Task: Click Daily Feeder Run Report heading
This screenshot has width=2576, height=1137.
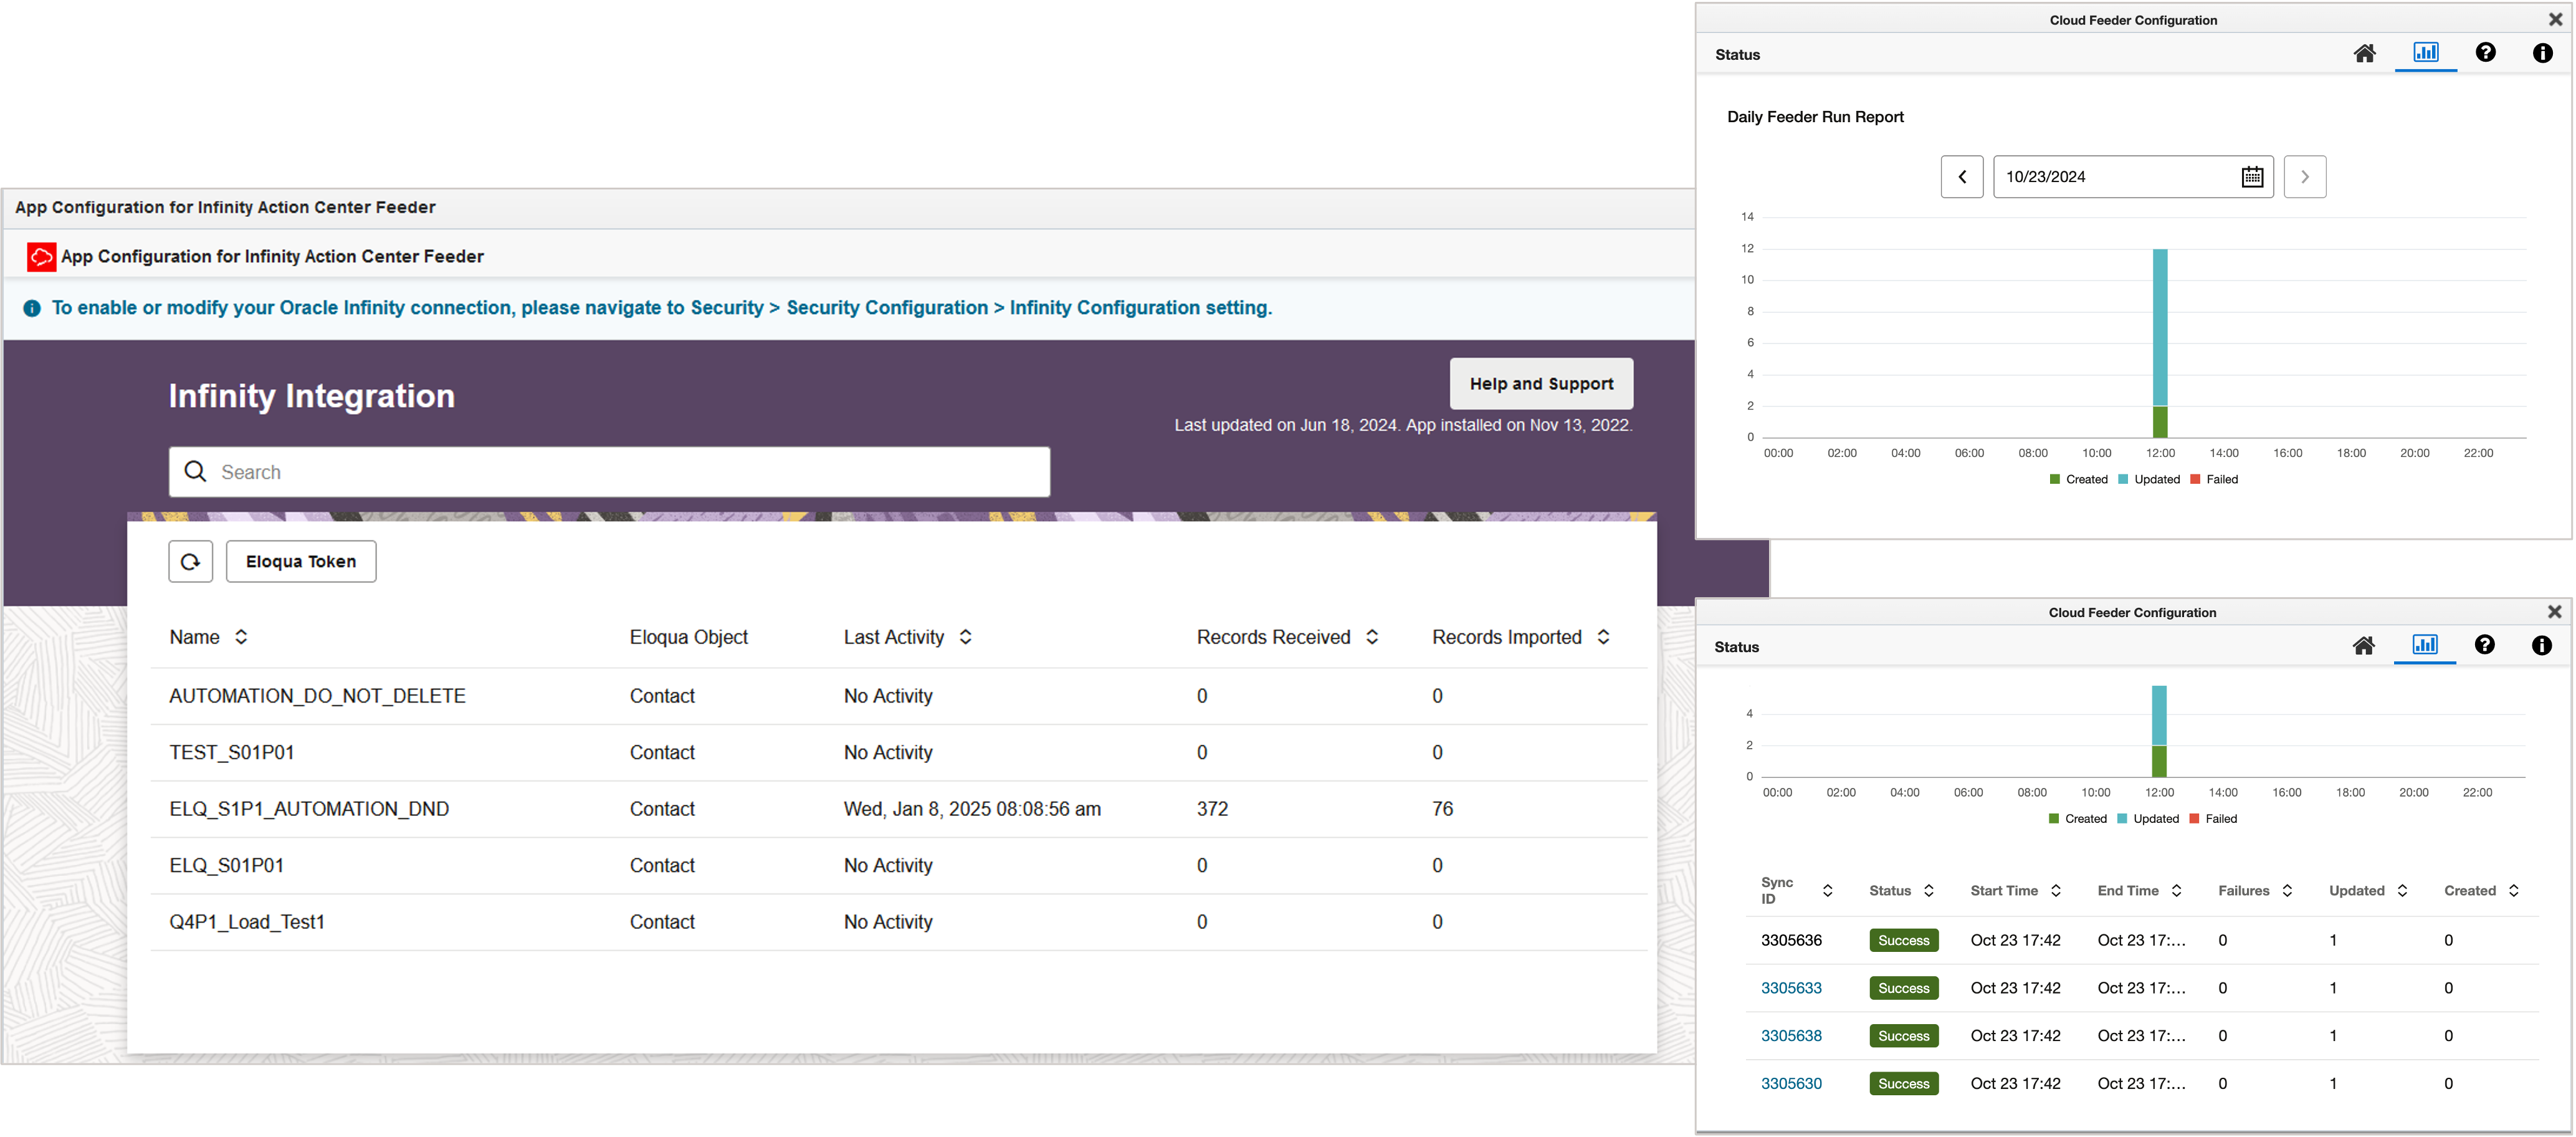Action: tap(1815, 117)
